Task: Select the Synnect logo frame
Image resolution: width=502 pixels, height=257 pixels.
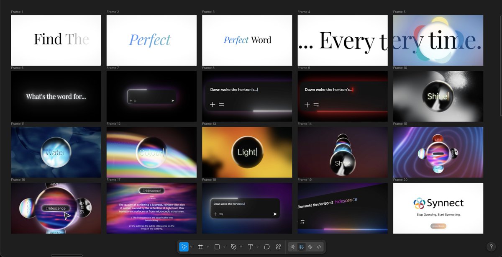Action: pos(438,208)
